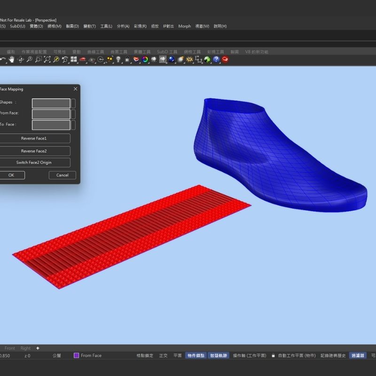Image resolution: width=376 pixels, height=376 pixels.
Task: Click the blue help question mark icon
Action: [216, 59]
